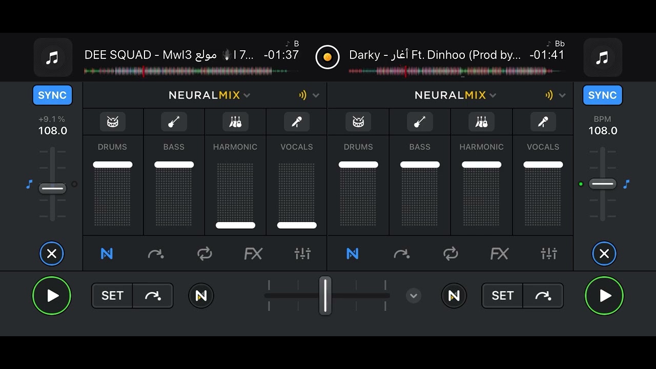Viewport: 656px width, 369px height.
Task: Mute left deck drums stem icon
Action: click(112, 122)
